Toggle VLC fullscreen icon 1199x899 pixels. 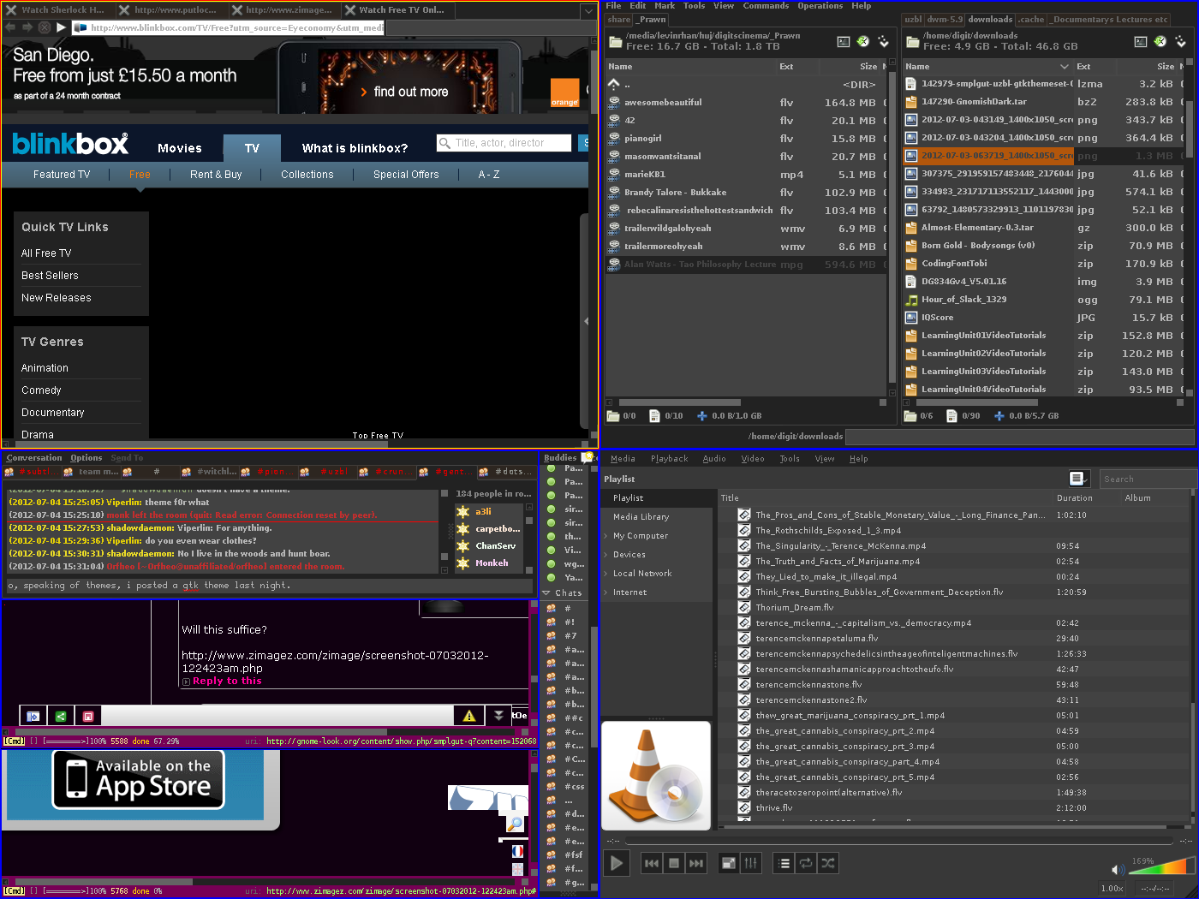click(728, 863)
